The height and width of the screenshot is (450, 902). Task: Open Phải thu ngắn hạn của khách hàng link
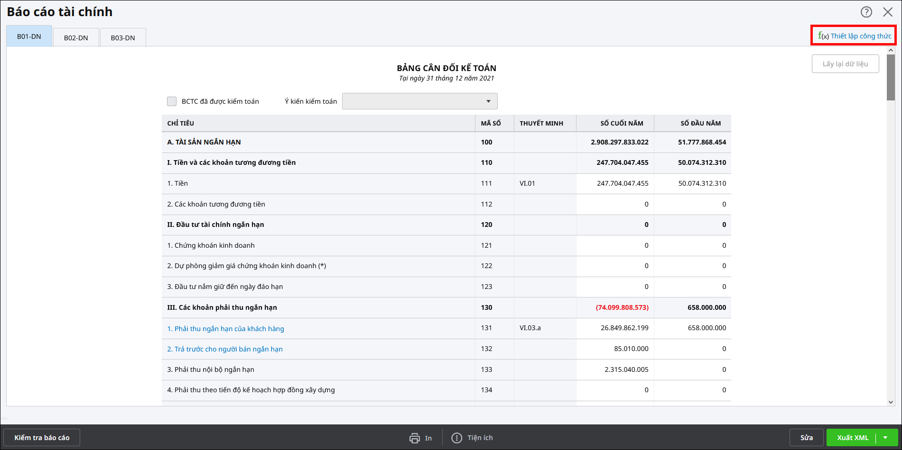[225, 329]
